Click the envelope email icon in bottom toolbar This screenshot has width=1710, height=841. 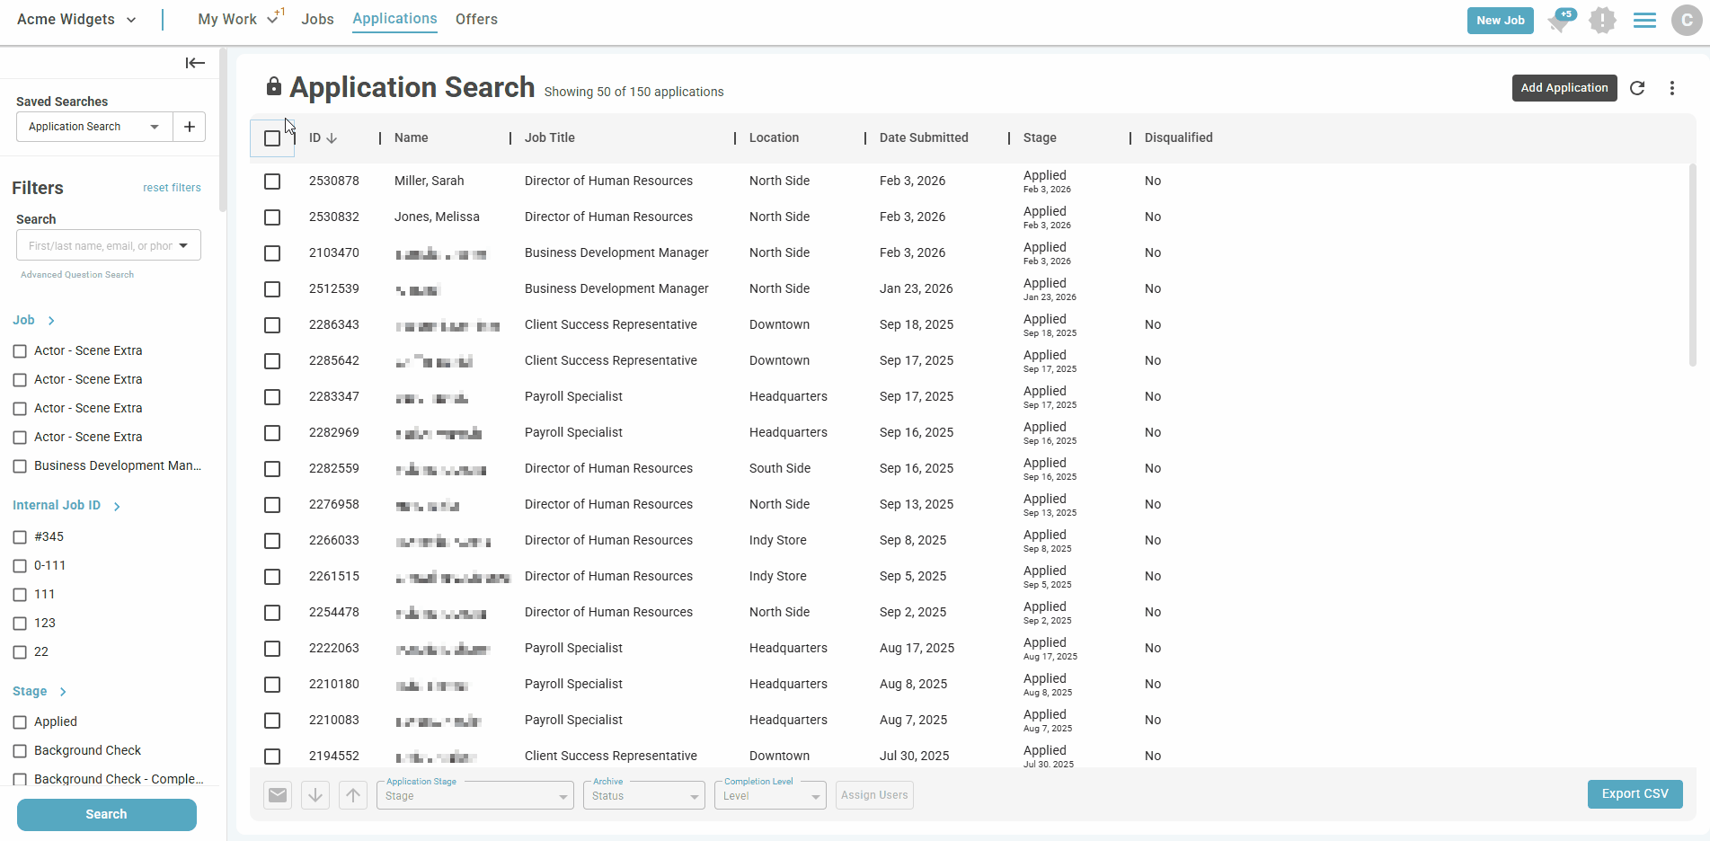(278, 795)
